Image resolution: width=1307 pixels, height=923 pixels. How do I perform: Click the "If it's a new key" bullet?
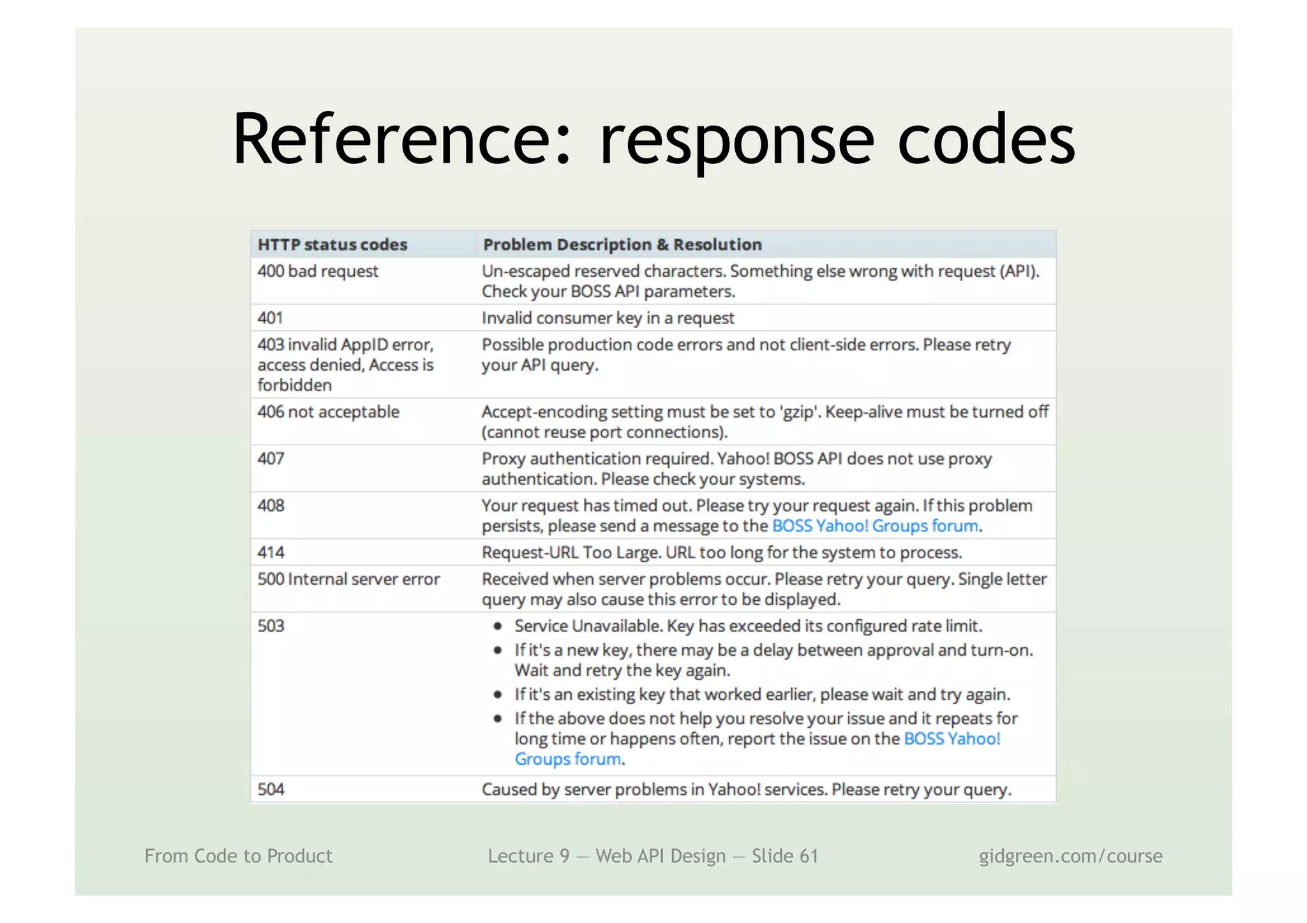click(773, 660)
